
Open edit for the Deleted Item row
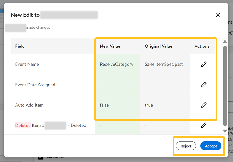[204, 125]
